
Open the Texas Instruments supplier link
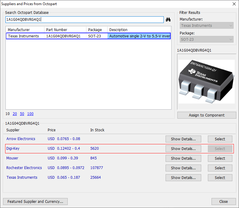(22, 178)
